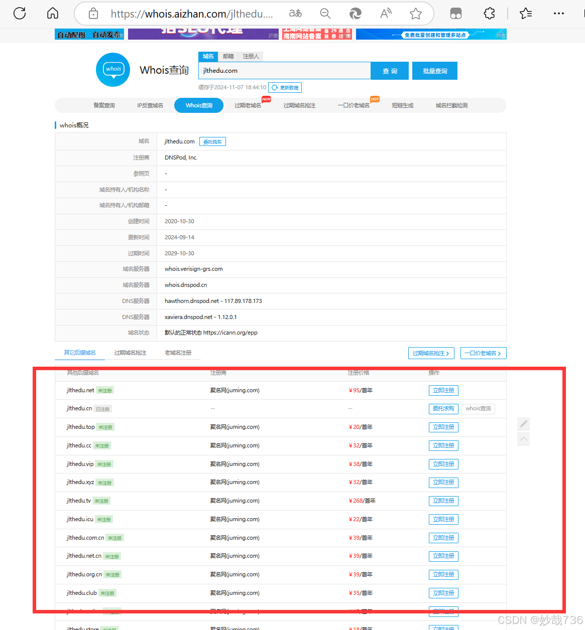585x630 pixels.
Task: Open the Edge Copilot swirl icon
Action: (x=356, y=14)
